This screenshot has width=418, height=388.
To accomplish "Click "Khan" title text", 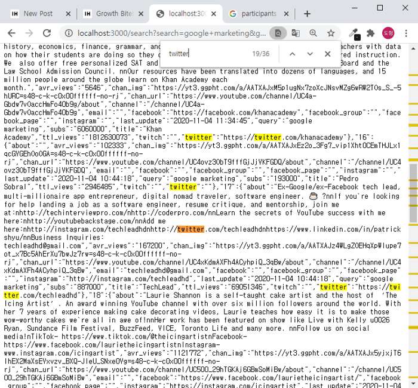I will pyautogui.click(x=154, y=129).
